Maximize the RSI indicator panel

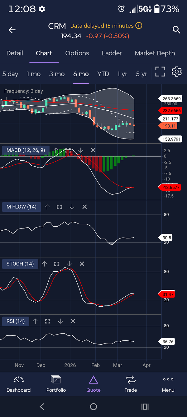pyautogui.click(x=48, y=321)
